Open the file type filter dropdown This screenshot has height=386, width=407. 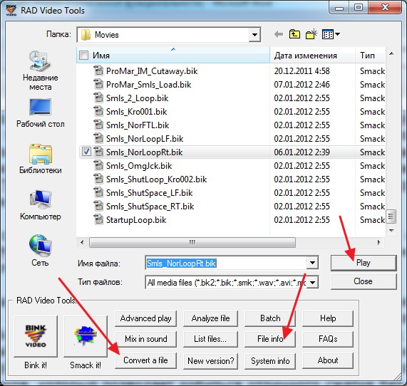pos(312,282)
